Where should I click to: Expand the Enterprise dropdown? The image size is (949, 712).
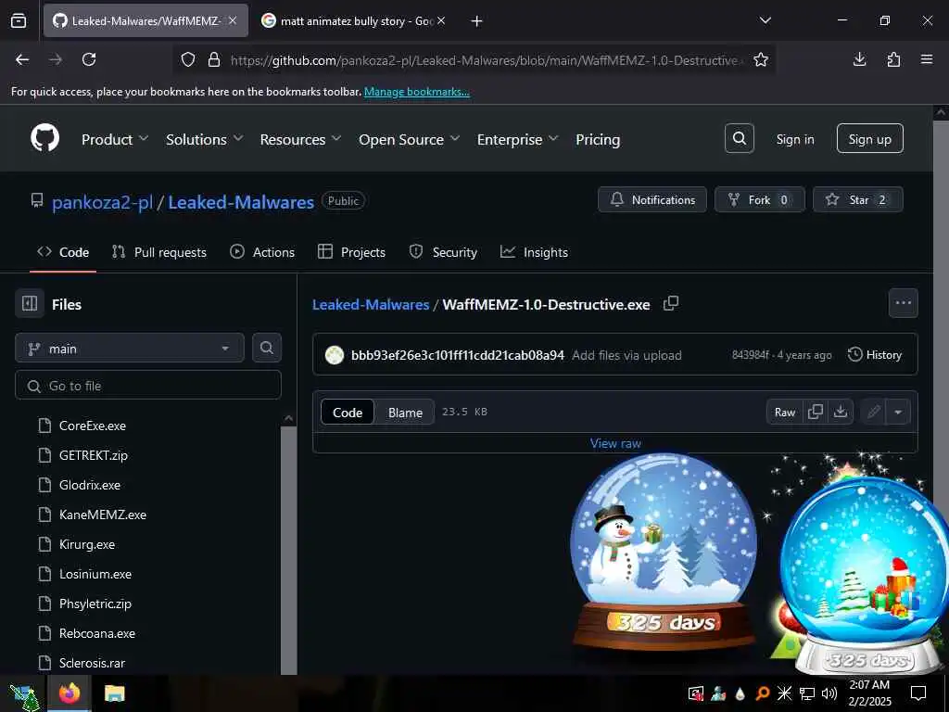[x=517, y=139]
